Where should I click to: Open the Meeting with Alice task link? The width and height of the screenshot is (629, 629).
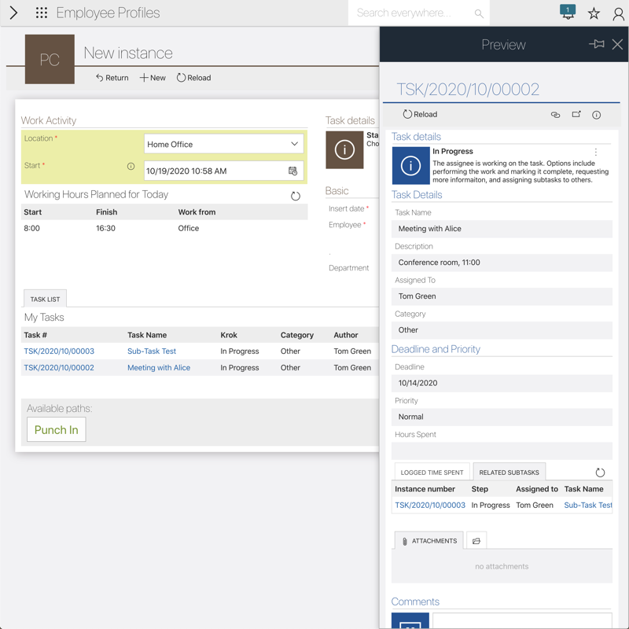pos(159,368)
